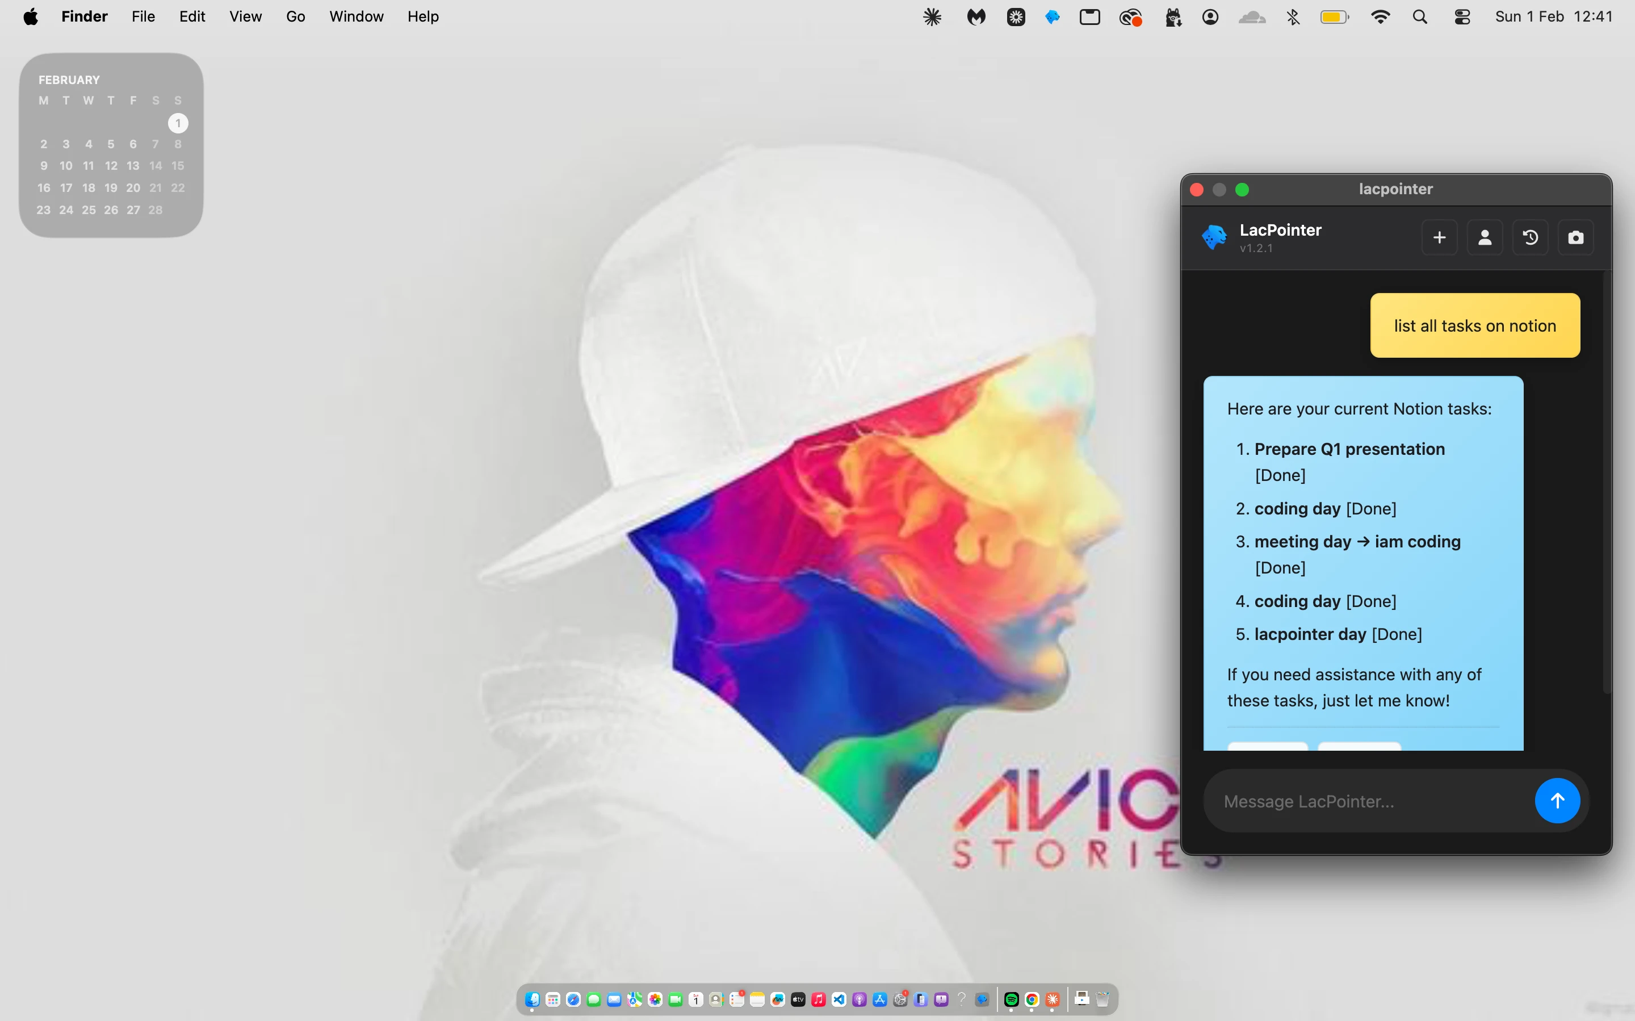Open the Wi-Fi status menu

point(1380,17)
